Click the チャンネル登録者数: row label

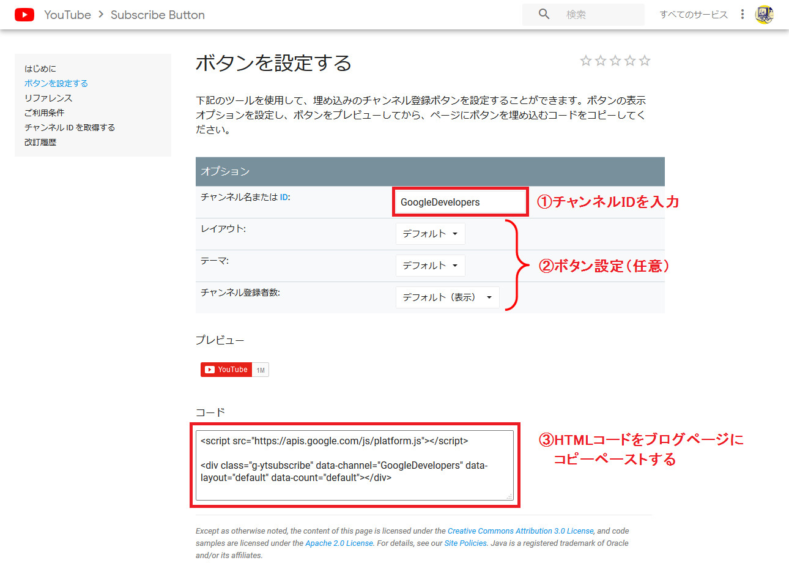click(x=240, y=293)
